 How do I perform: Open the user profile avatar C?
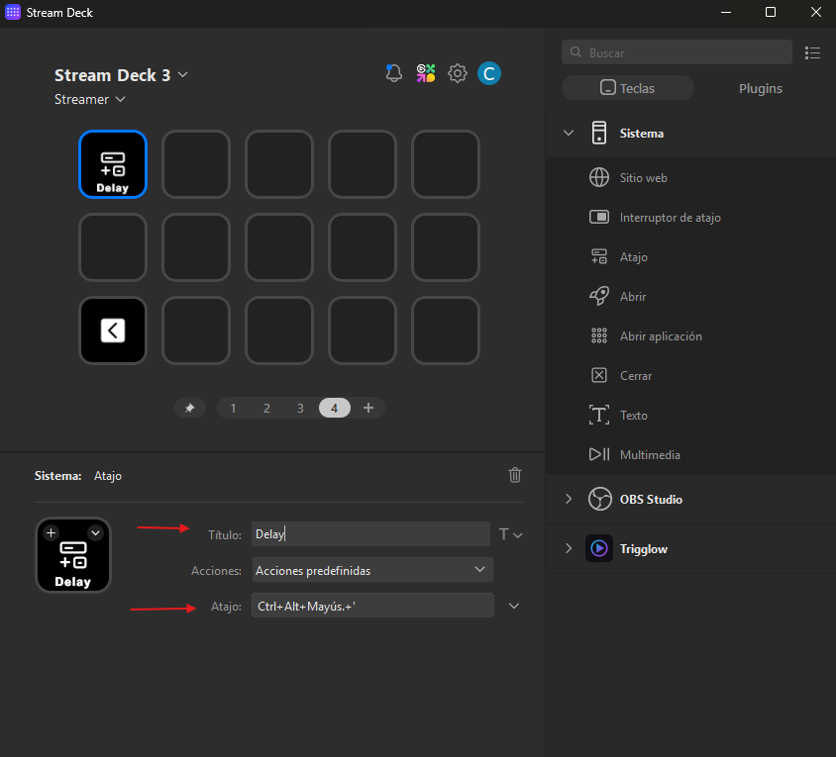(x=489, y=73)
